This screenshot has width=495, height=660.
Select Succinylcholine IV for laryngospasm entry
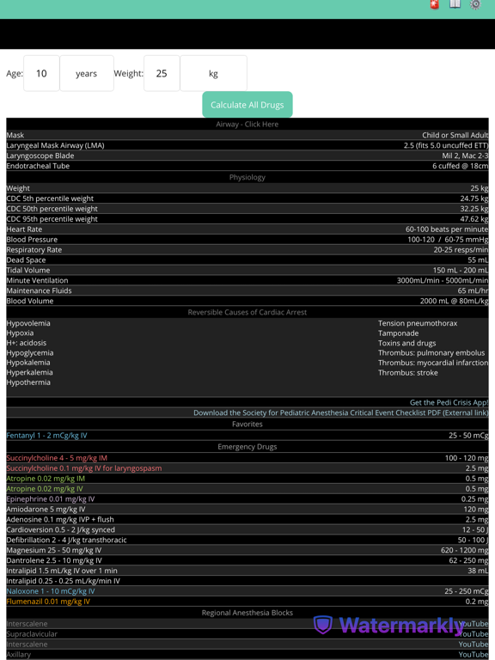pos(83,468)
